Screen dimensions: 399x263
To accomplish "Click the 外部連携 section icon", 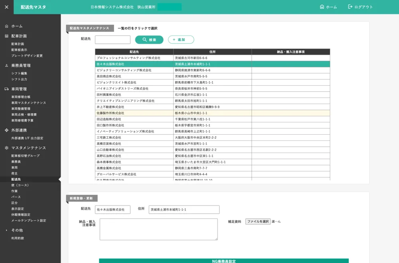I will 6,130.
